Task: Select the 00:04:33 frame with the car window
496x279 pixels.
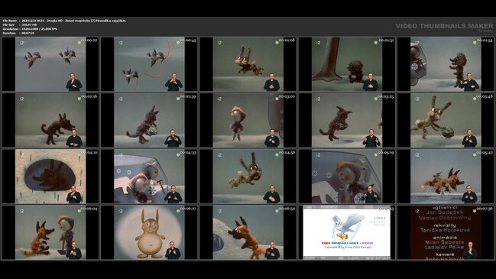Action: 149,177
